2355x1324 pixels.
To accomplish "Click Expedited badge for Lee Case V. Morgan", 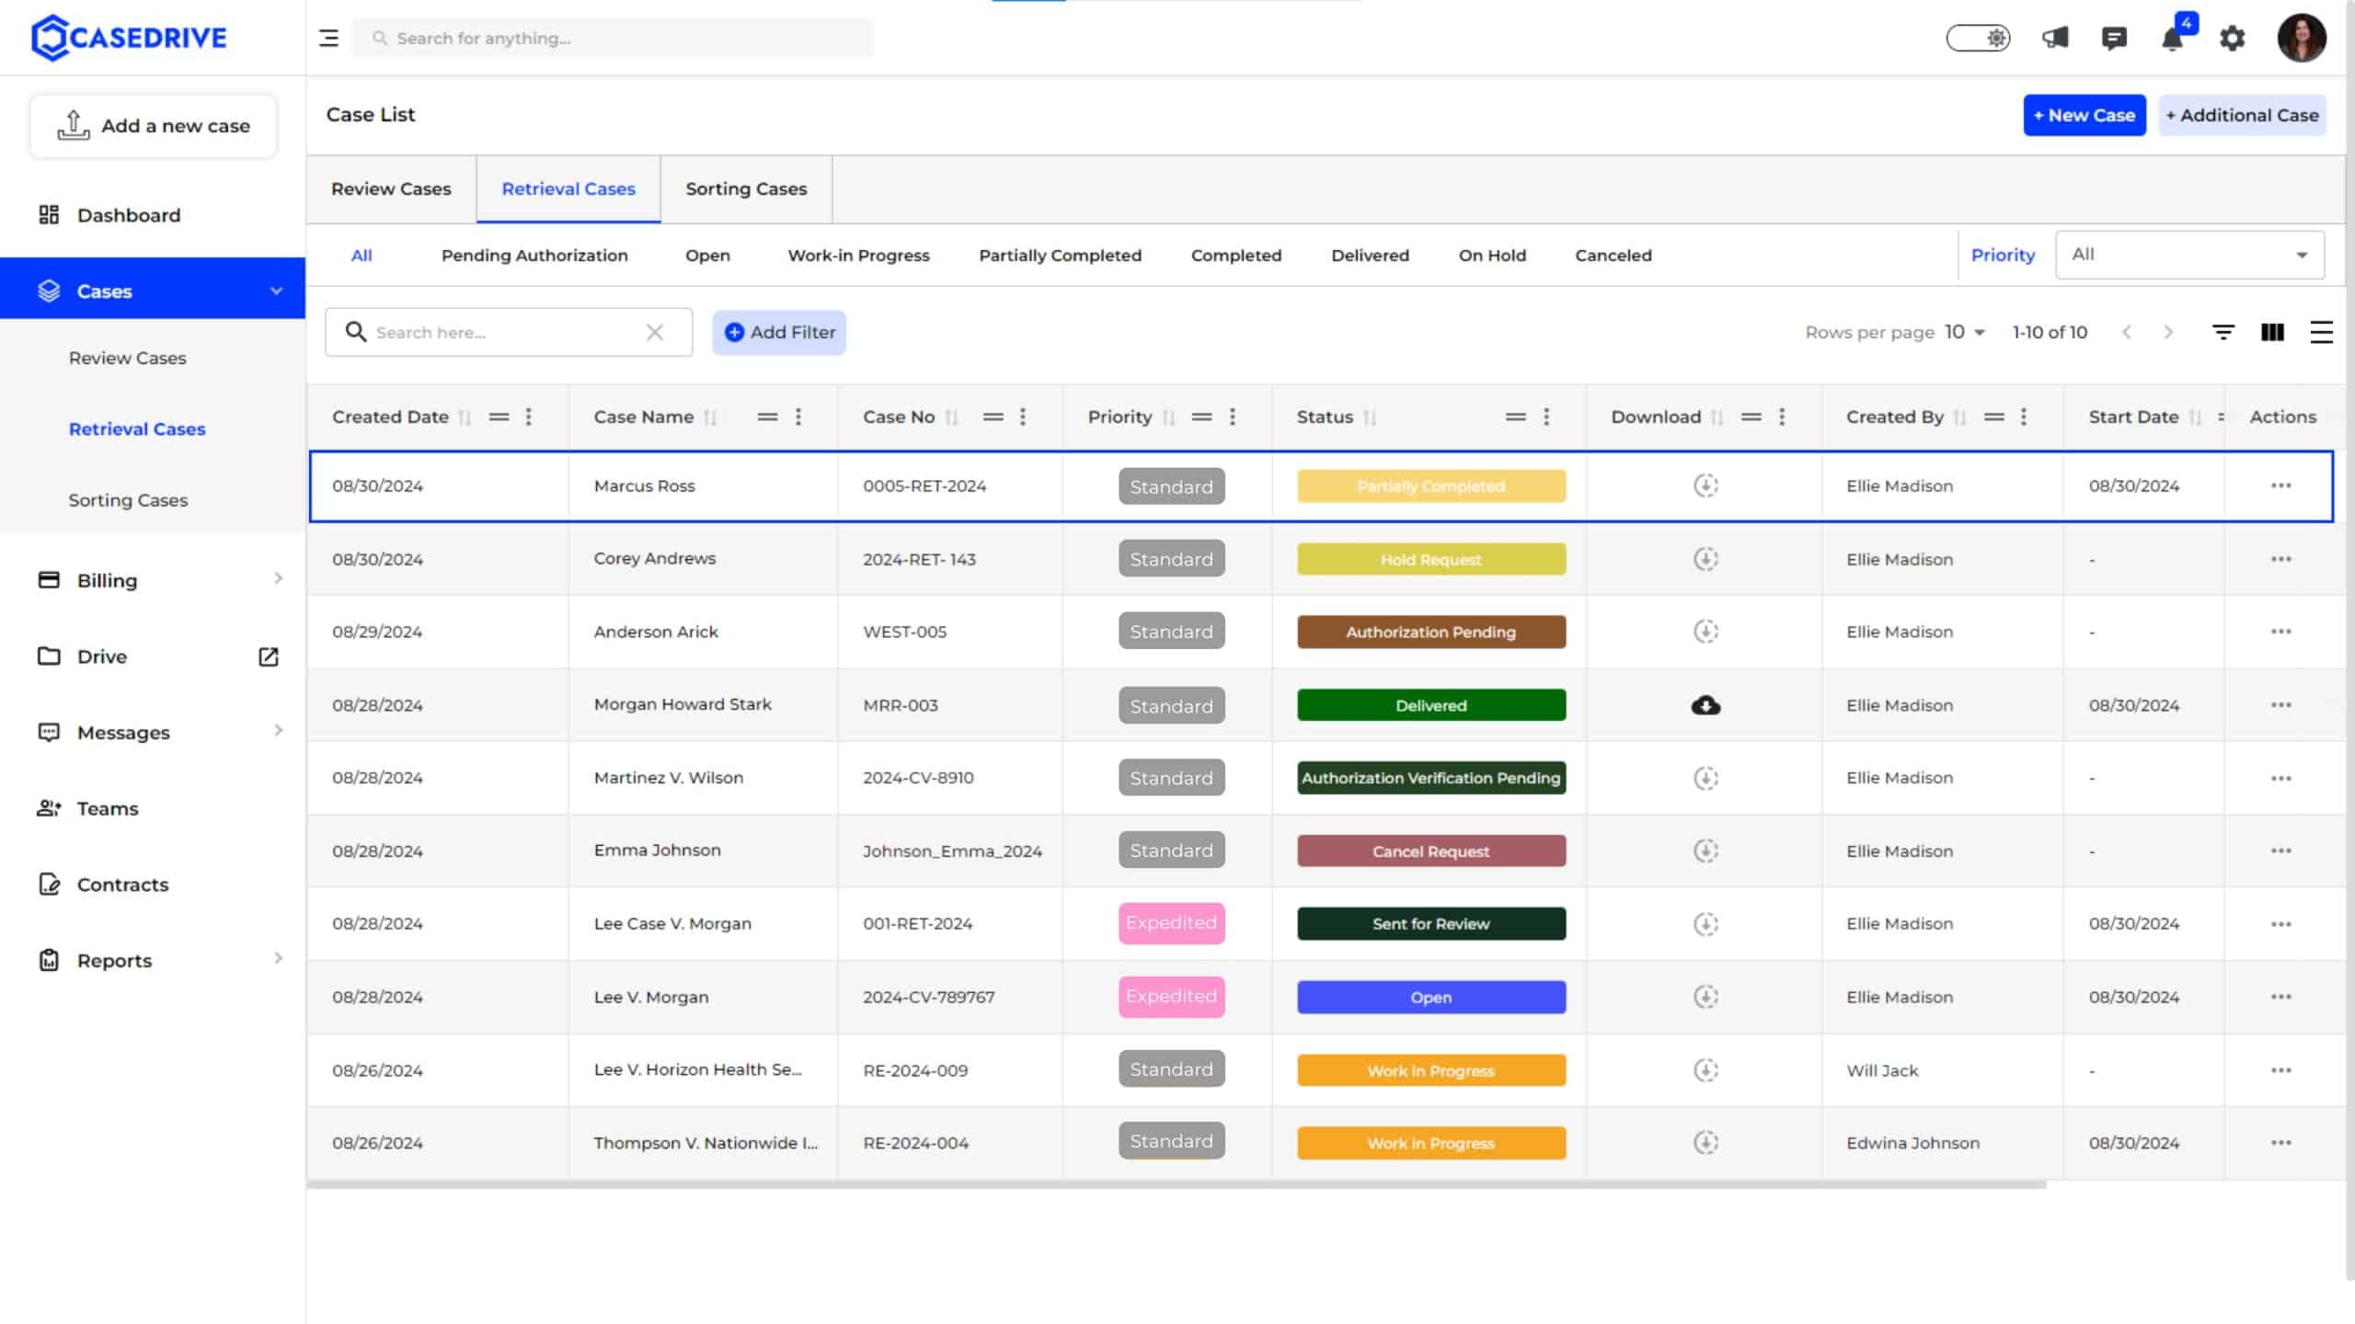I will point(1171,922).
